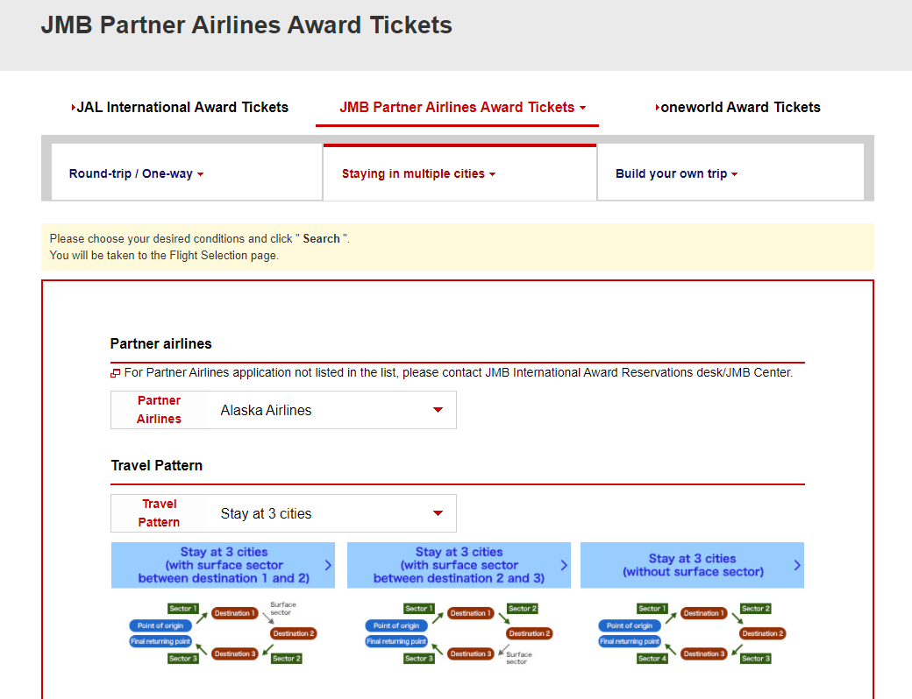Select the Stay at 3 cities without surface sector banner
This screenshot has width=912, height=699.
692,565
